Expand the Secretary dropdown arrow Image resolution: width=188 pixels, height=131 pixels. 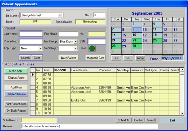coord(76,48)
